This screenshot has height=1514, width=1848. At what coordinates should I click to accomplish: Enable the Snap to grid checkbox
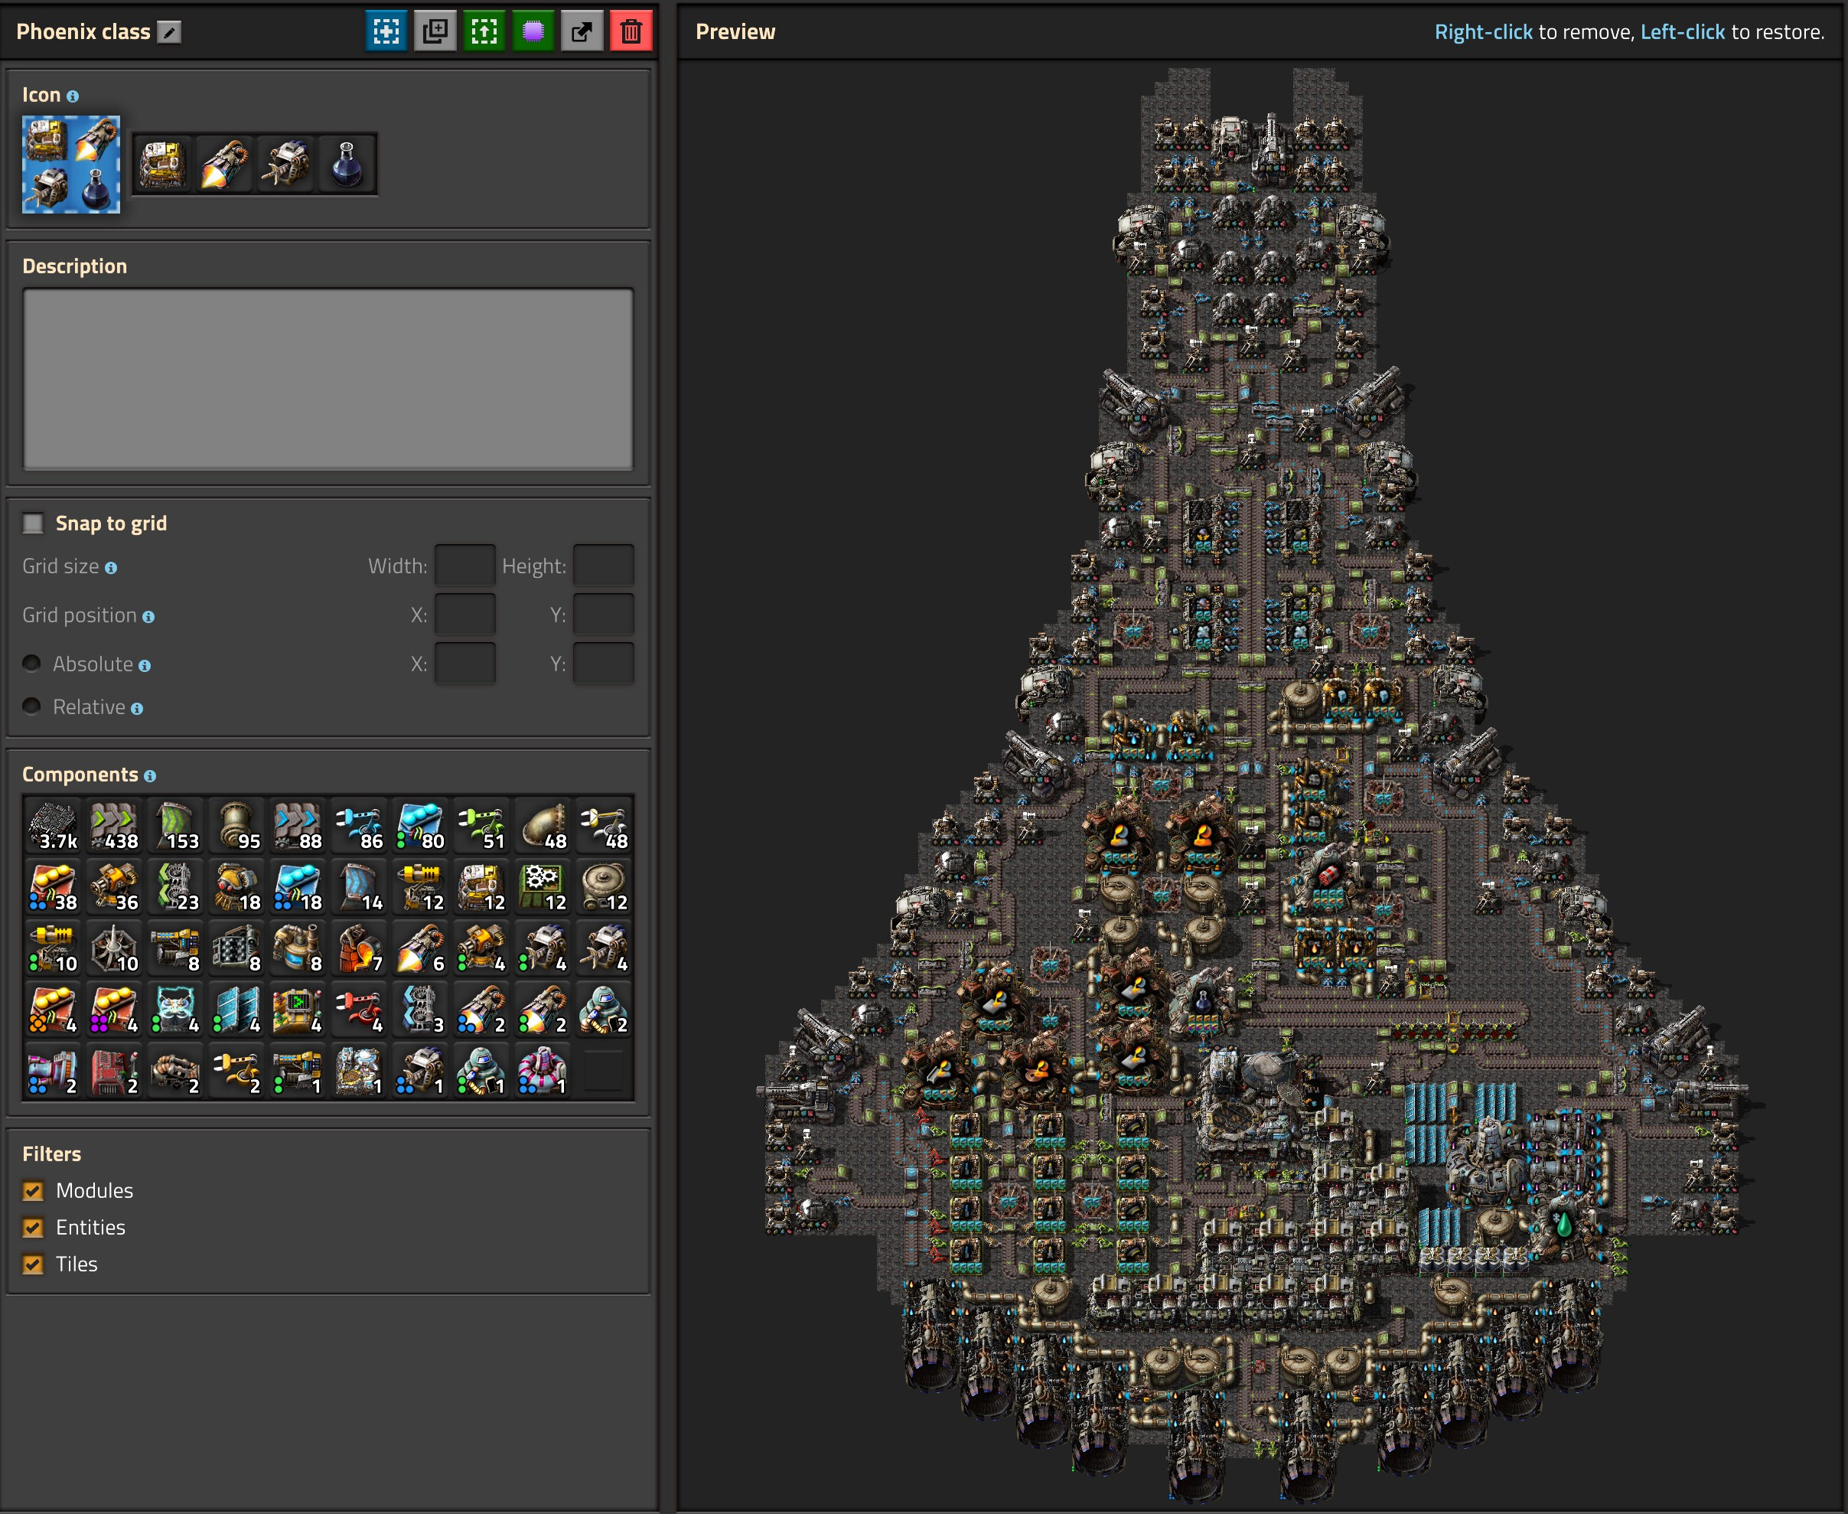point(33,524)
